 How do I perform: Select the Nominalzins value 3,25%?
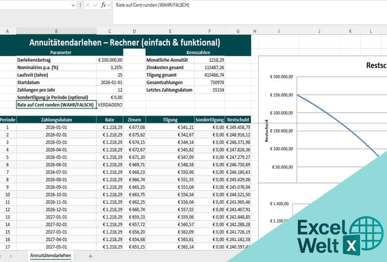pyautogui.click(x=110, y=68)
